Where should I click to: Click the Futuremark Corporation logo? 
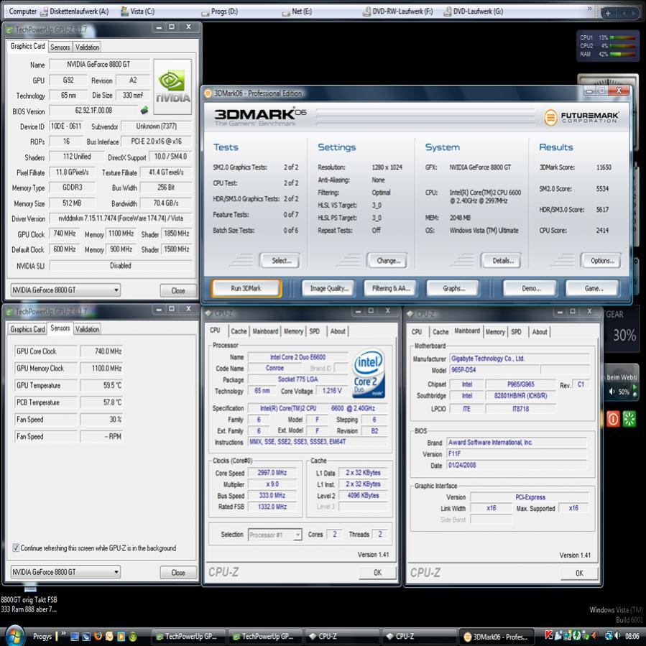click(581, 117)
